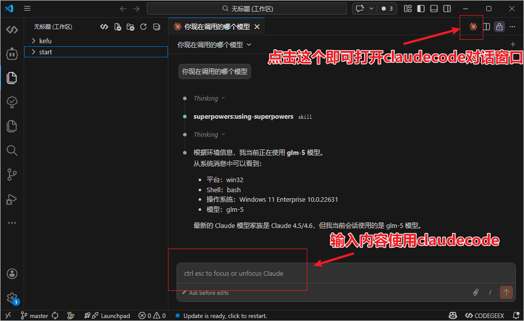Viewport: 524px width, 321px height.
Task: Click the text 模型：glm-5
Action: pyautogui.click(x=225, y=210)
